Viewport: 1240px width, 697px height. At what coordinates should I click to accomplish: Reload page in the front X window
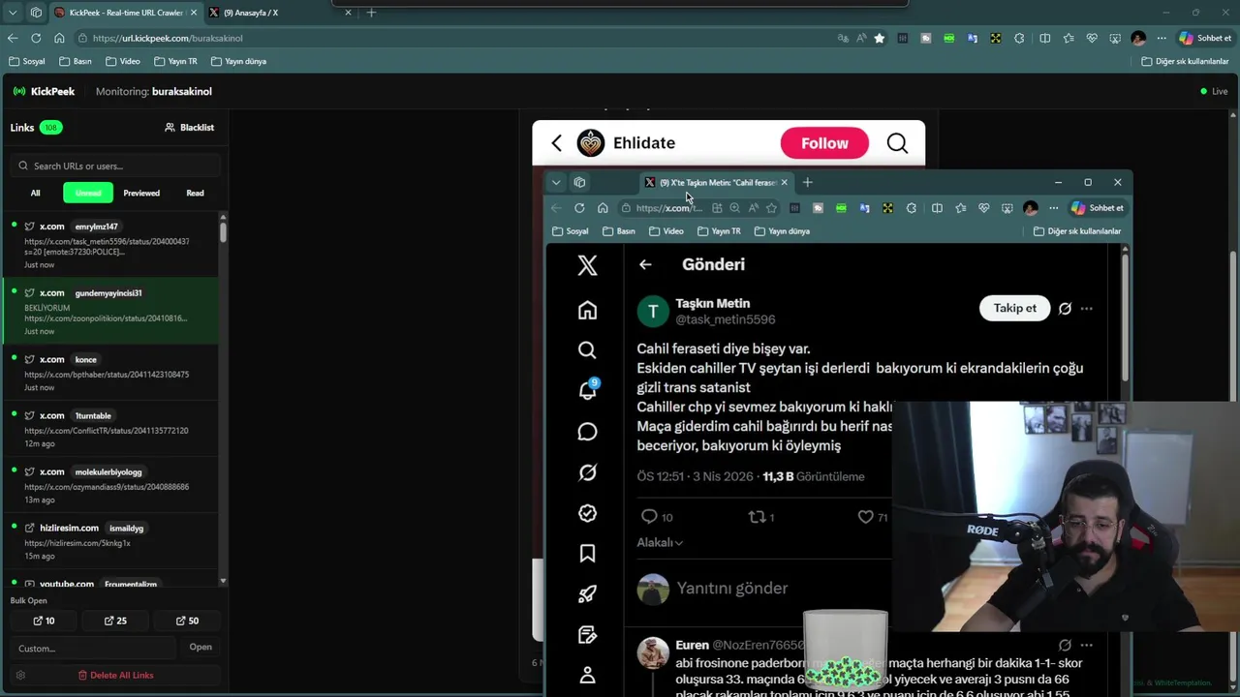point(579,208)
